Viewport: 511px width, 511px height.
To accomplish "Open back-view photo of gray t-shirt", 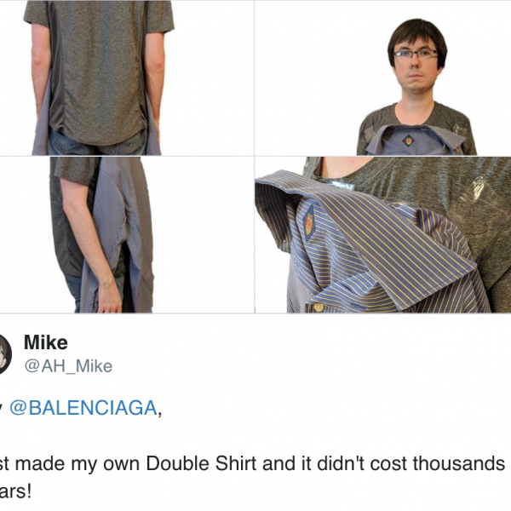I will click(x=127, y=78).
